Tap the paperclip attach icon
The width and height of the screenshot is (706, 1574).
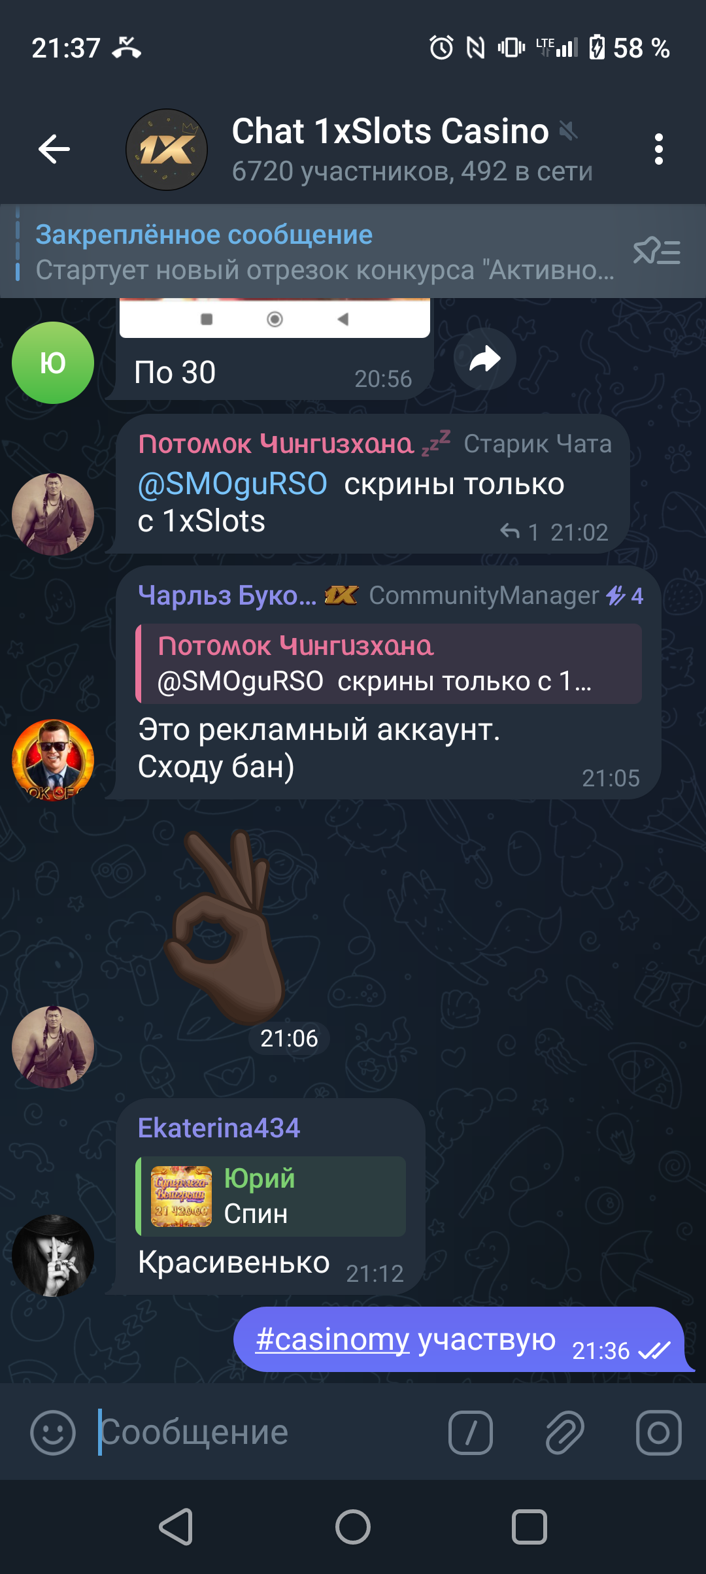[564, 1432]
